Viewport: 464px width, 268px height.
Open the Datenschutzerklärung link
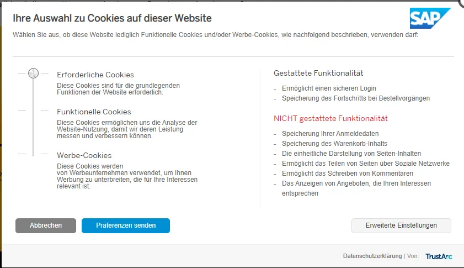click(x=372, y=256)
